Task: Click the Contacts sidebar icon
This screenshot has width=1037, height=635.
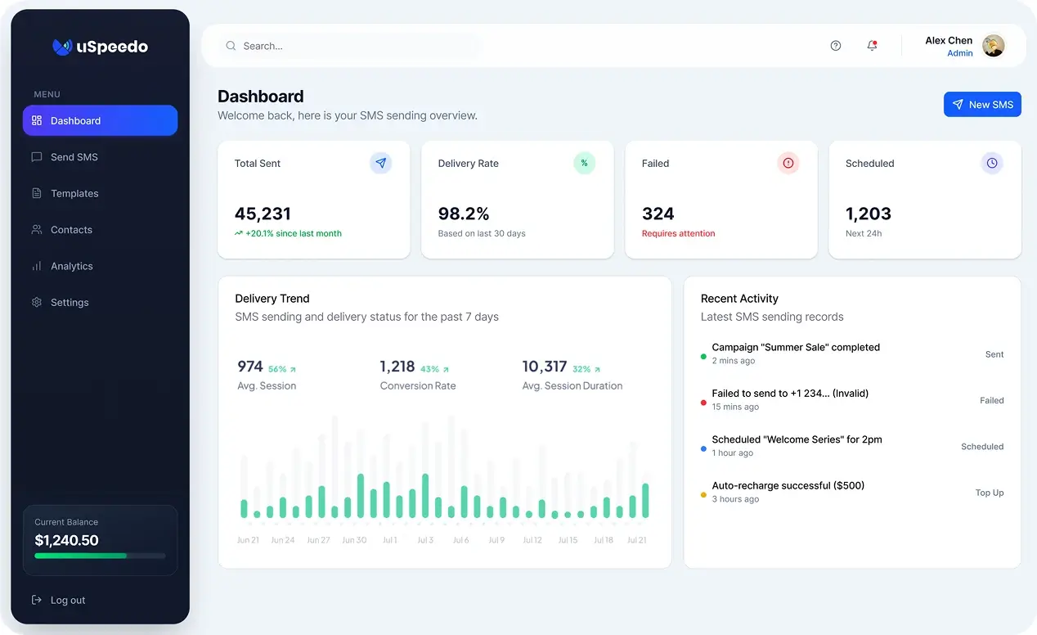Action: pyautogui.click(x=36, y=230)
